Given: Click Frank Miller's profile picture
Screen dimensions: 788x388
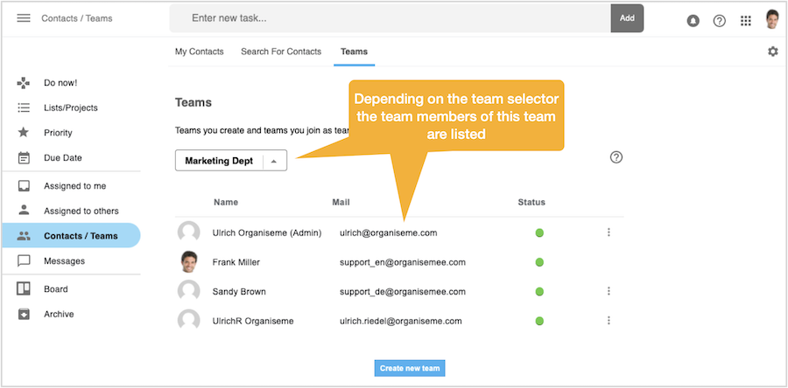Looking at the screenshot, I should click(x=188, y=261).
